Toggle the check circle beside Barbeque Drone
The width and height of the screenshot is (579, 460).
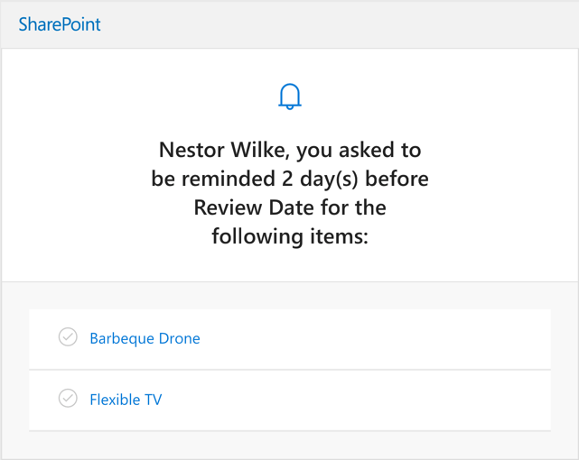click(x=68, y=337)
